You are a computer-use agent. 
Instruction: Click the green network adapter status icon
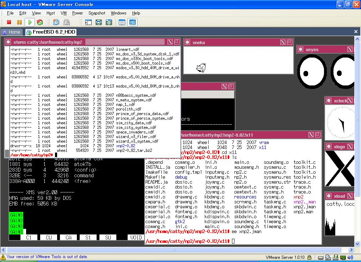343,257
